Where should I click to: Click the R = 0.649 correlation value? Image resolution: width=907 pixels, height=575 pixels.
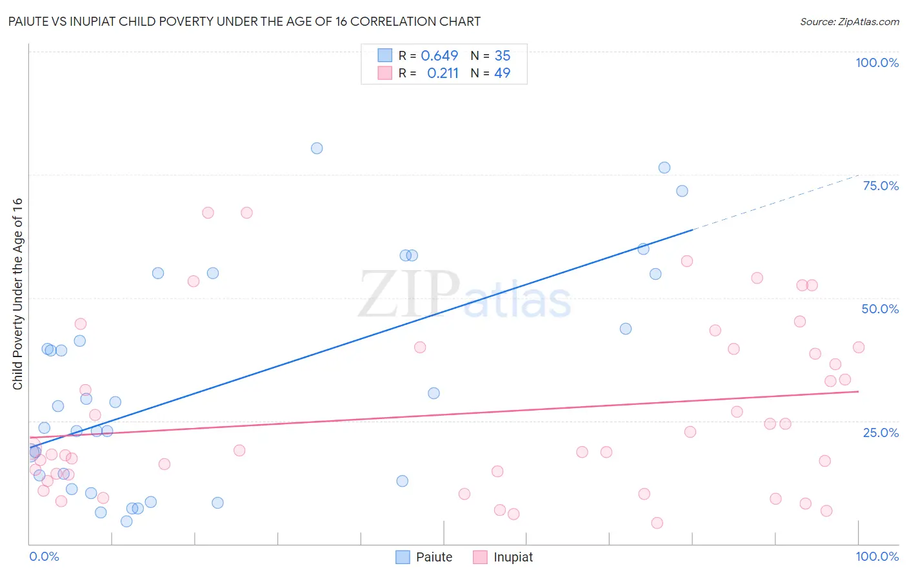point(428,55)
